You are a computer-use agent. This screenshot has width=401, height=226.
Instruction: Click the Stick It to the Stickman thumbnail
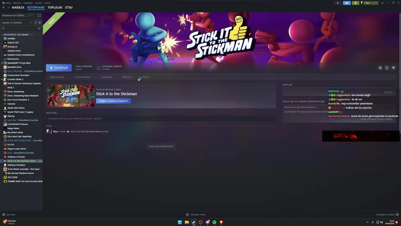coord(71,96)
